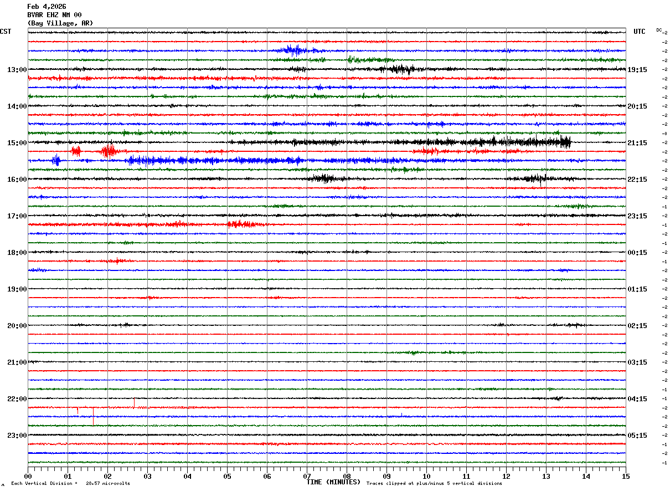
Task: Click minute tick label 10 on axis
Action: [426, 476]
